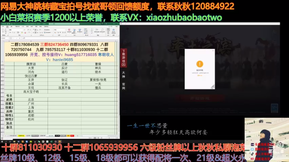Click the insert function fx icon
Image resolution: width=289 pixels, height=162 pixels.
(x=20, y=38)
